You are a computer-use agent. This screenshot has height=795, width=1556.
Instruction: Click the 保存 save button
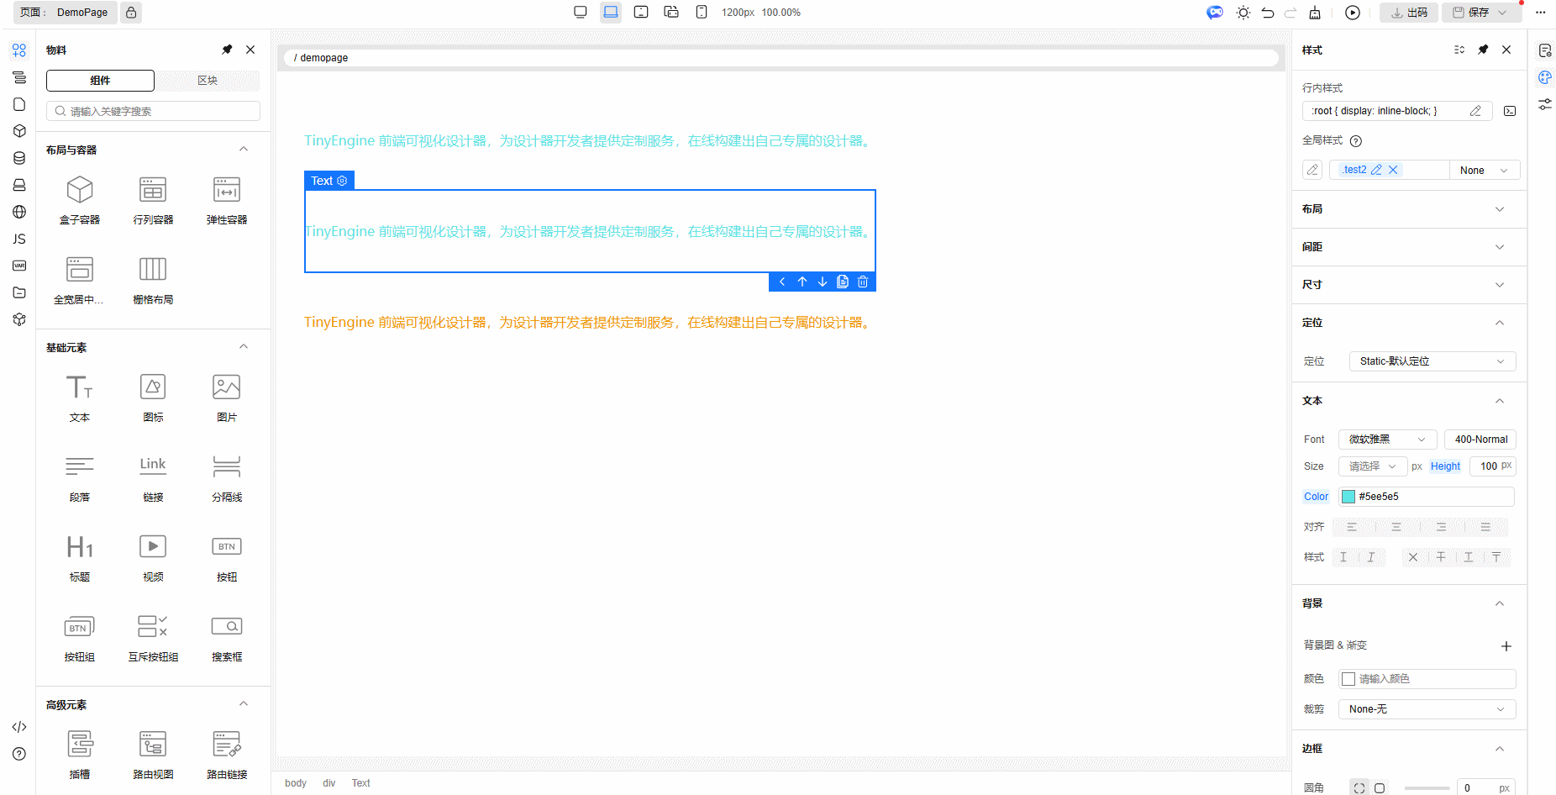coord(1471,13)
